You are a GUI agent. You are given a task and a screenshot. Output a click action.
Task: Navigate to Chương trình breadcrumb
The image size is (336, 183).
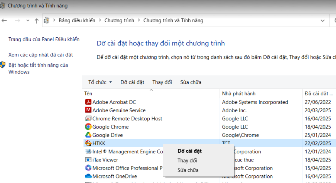coord(119,20)
